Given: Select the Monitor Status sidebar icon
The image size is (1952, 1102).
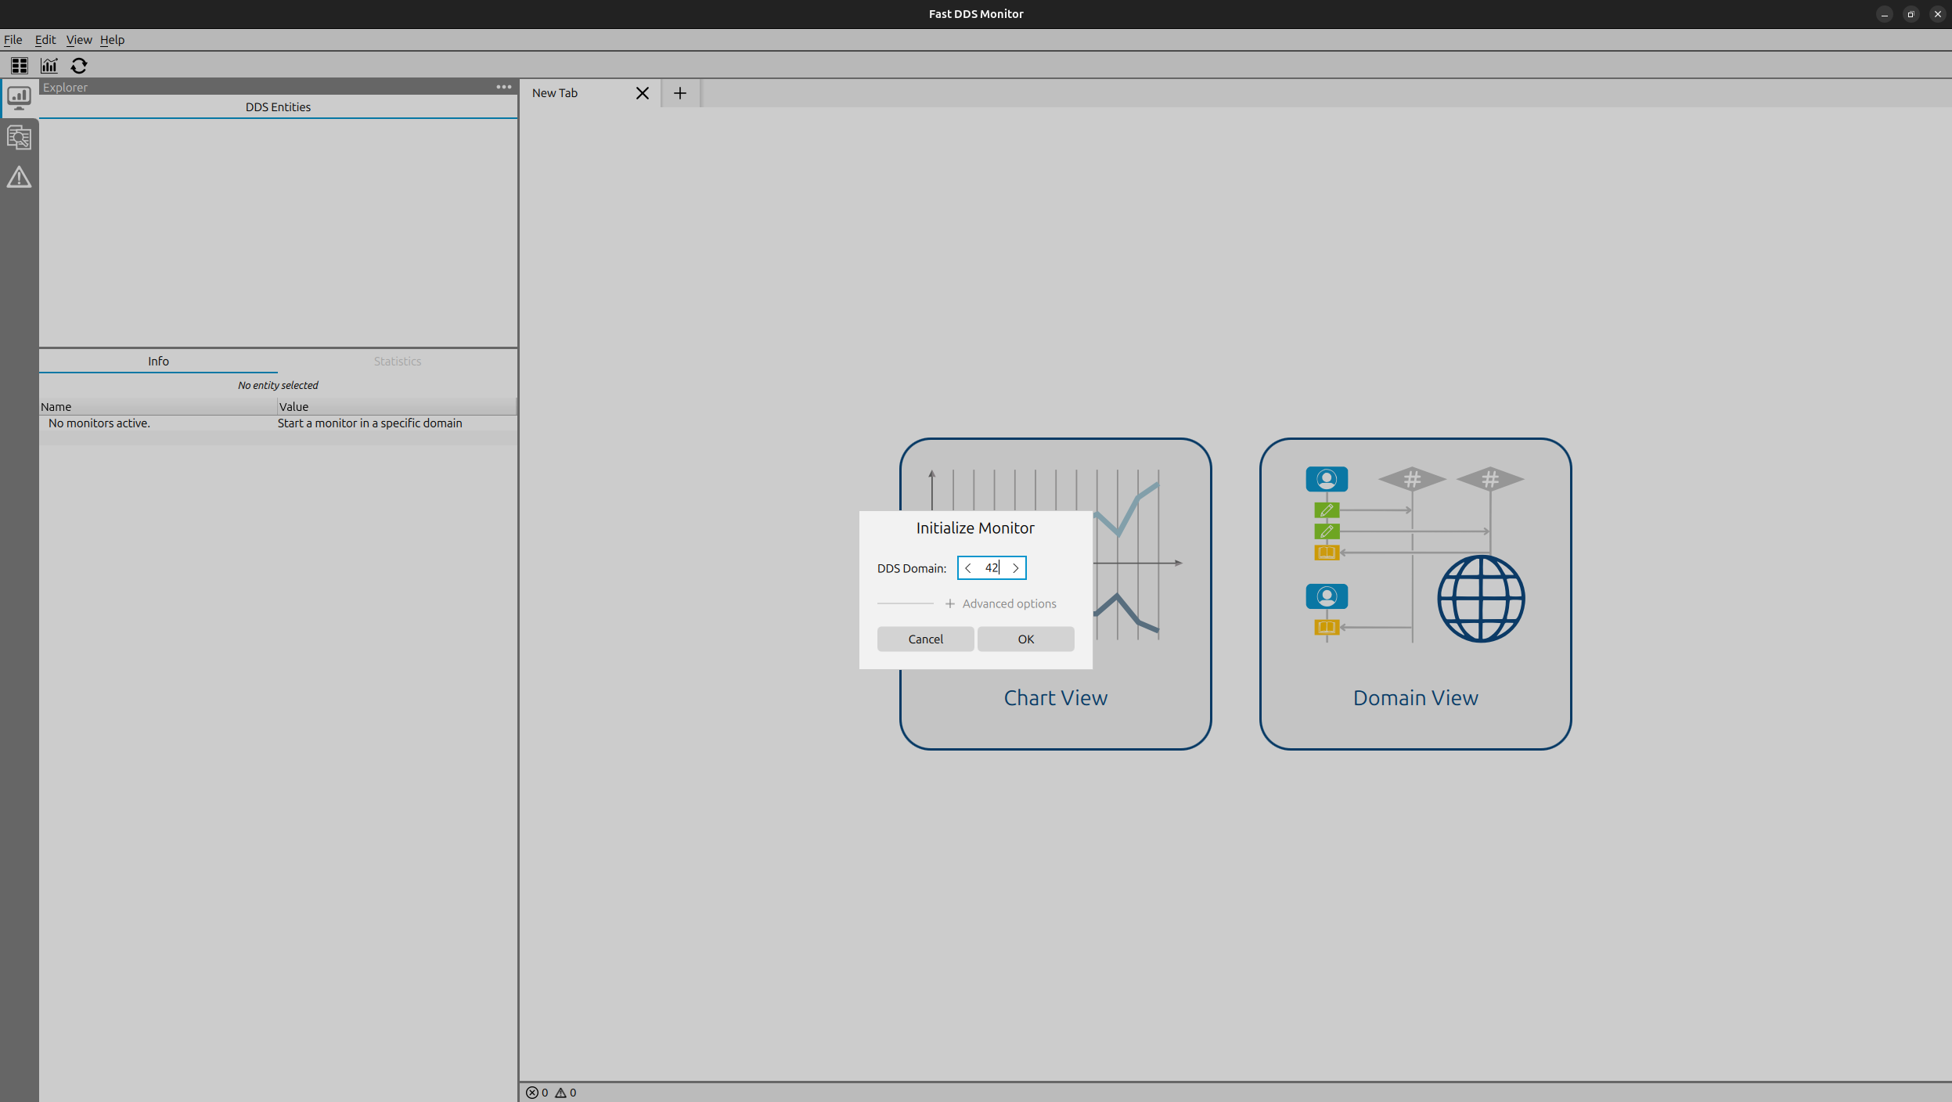Looking at the screenshot, I should click(x=18, y=97).
